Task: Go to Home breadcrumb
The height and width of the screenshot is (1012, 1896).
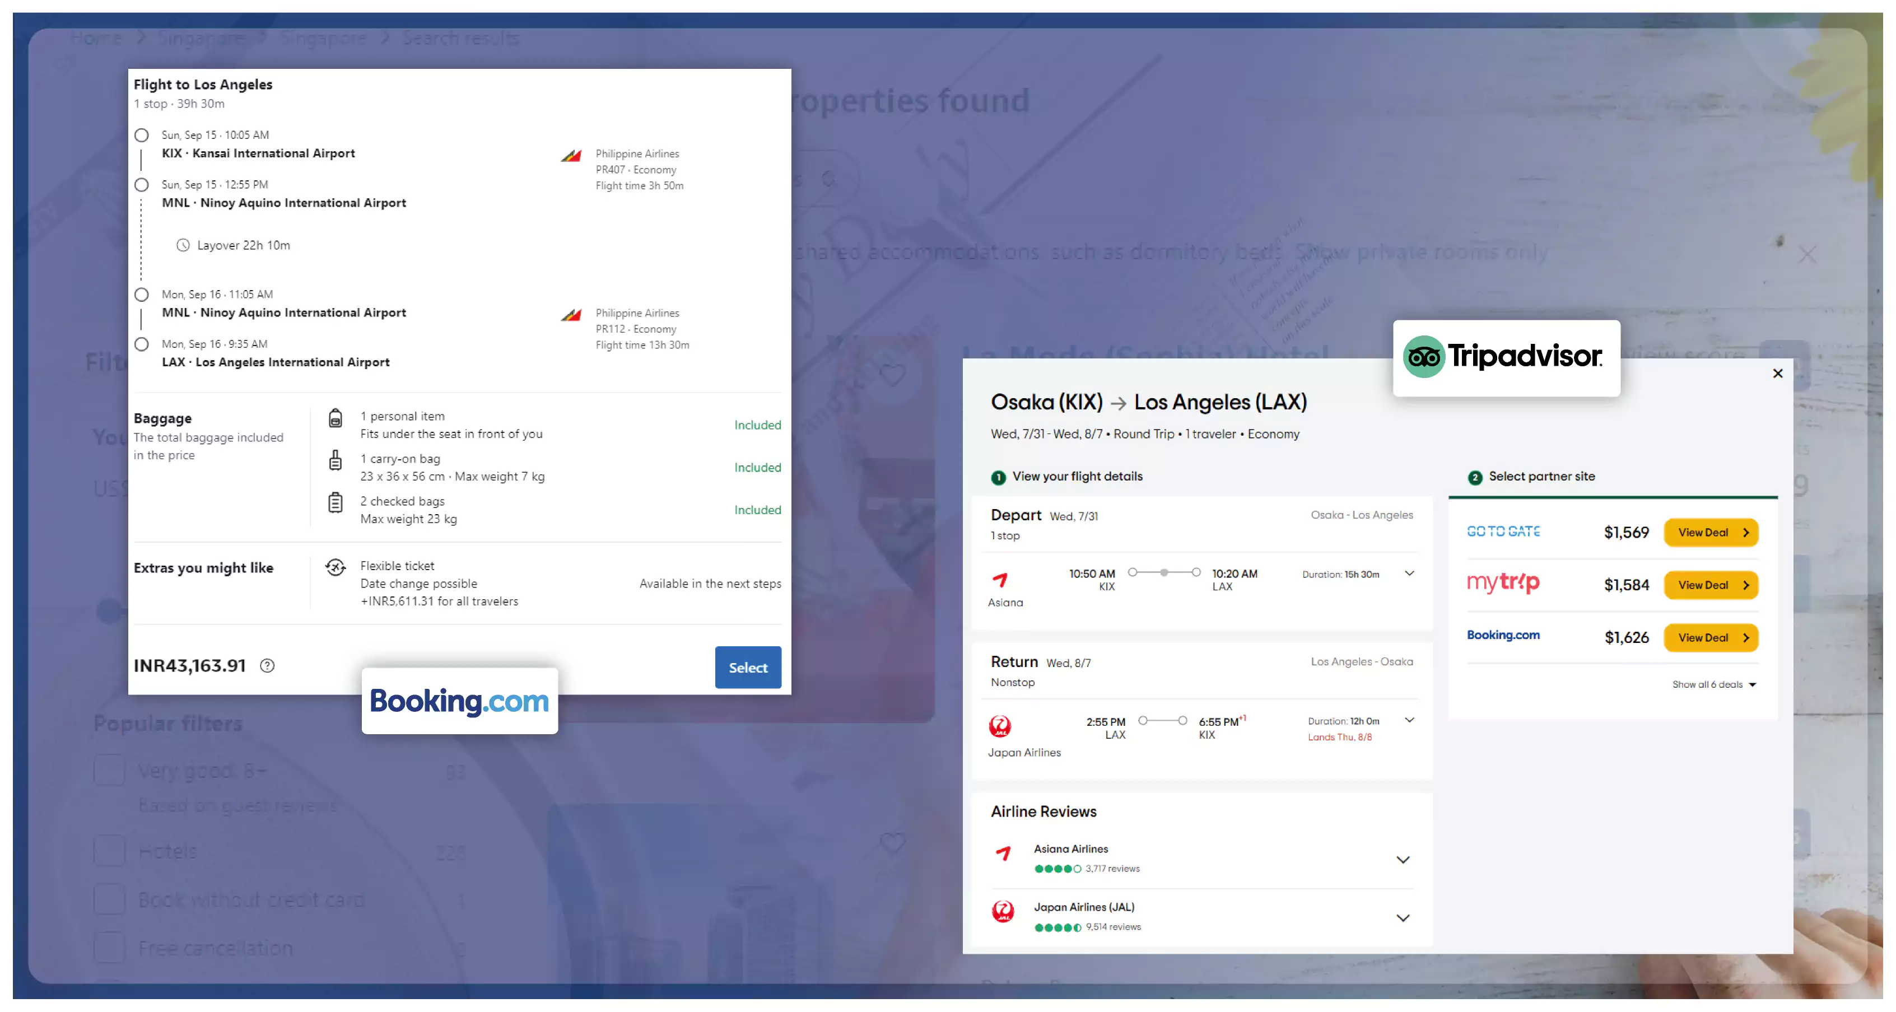Action: click(x=96, y=38)
